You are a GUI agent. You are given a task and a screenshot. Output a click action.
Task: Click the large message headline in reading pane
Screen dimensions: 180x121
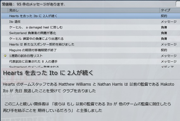tap(48, 73)
